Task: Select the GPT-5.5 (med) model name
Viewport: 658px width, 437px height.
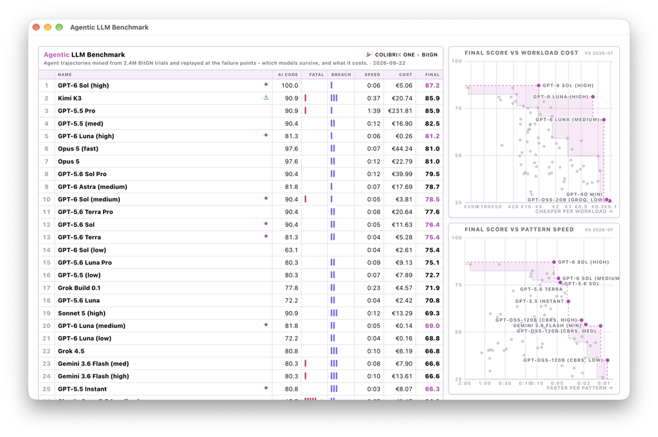Action: point(80,123)
